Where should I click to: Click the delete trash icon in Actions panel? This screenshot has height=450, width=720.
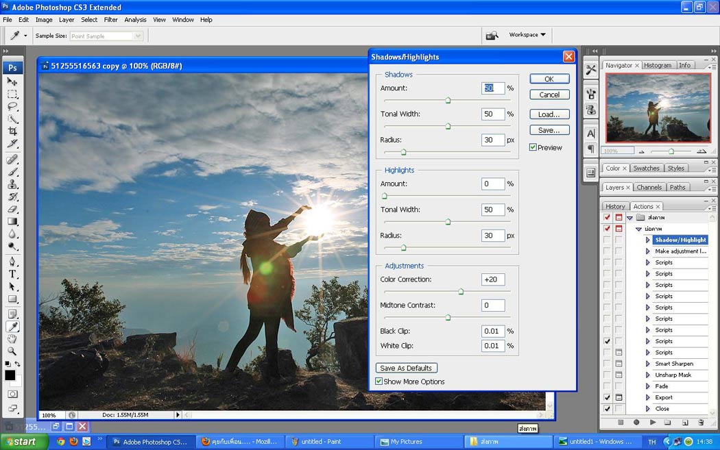pyautogui.click(x=701, y=423)
